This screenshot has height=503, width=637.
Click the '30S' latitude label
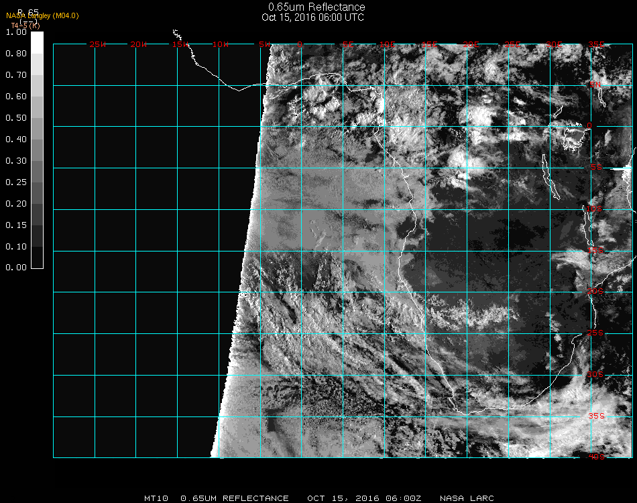pos(595,374)
